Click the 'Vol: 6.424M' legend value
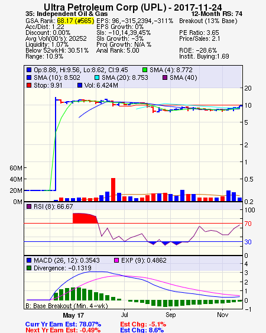 [101, 85]
